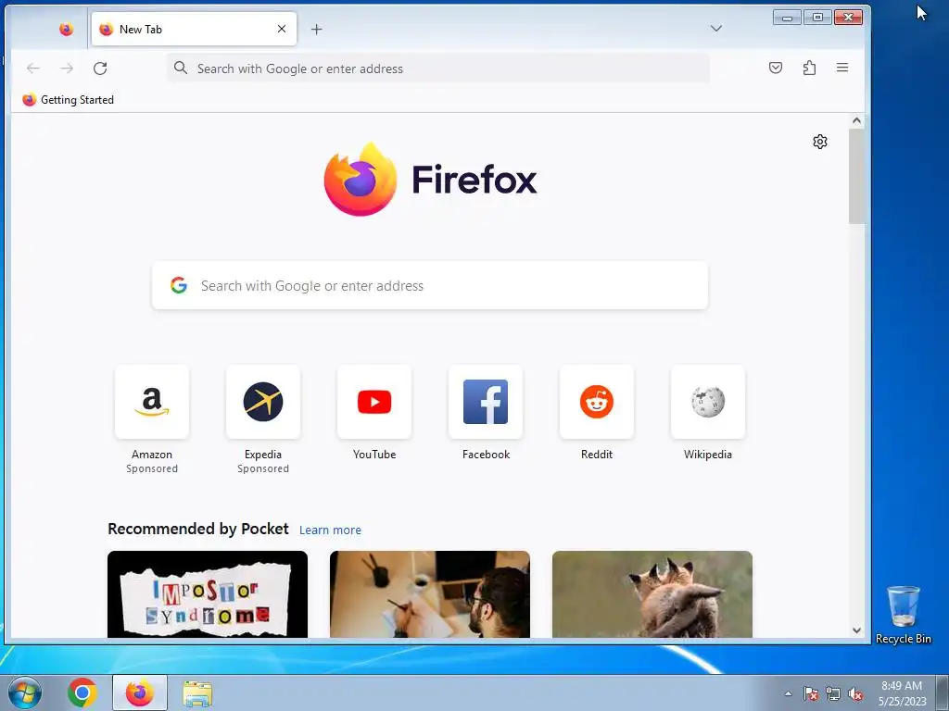949x711 pixels.
Task: Click the magnifier icon in address bar
Action: [x=181, y=68]
